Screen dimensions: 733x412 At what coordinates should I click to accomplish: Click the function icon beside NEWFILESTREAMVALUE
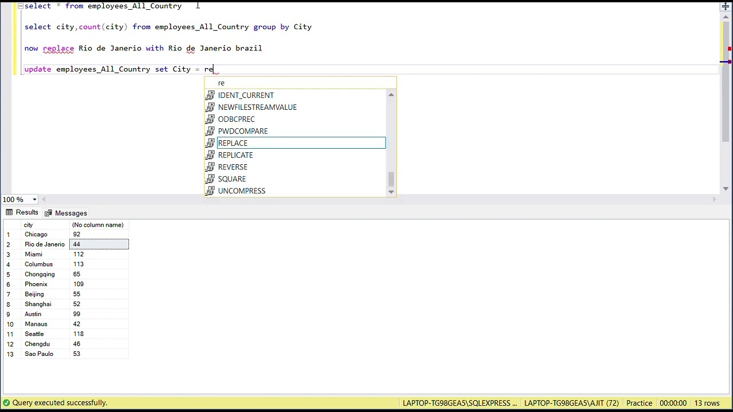click(210, 108)
